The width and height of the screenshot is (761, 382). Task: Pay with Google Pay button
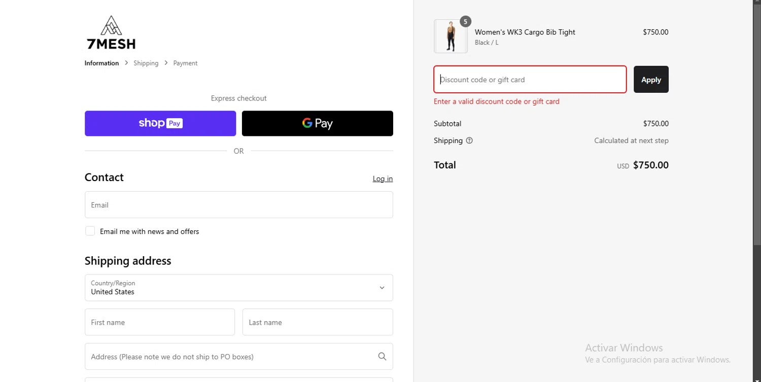[x=318, y=123]
